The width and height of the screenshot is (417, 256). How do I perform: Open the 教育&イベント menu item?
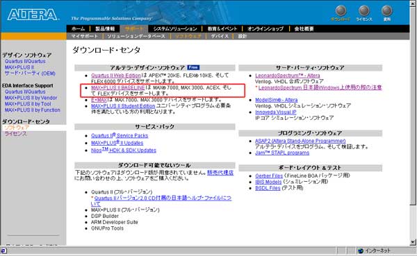point(222,28)
